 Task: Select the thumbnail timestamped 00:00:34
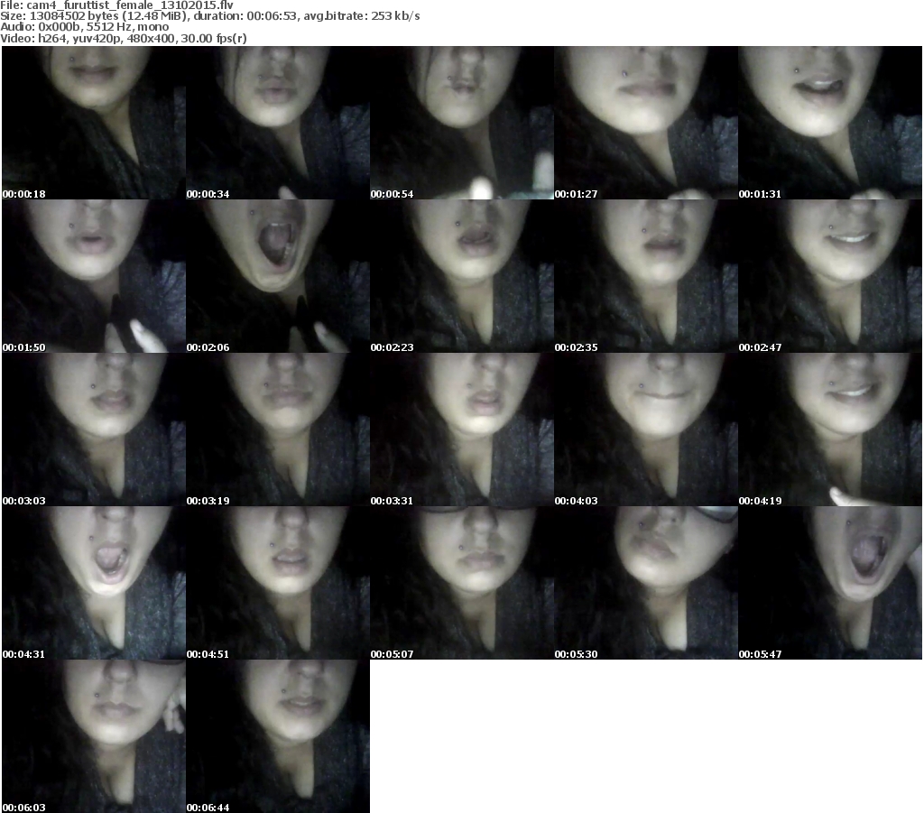click(x=278, y=123)
